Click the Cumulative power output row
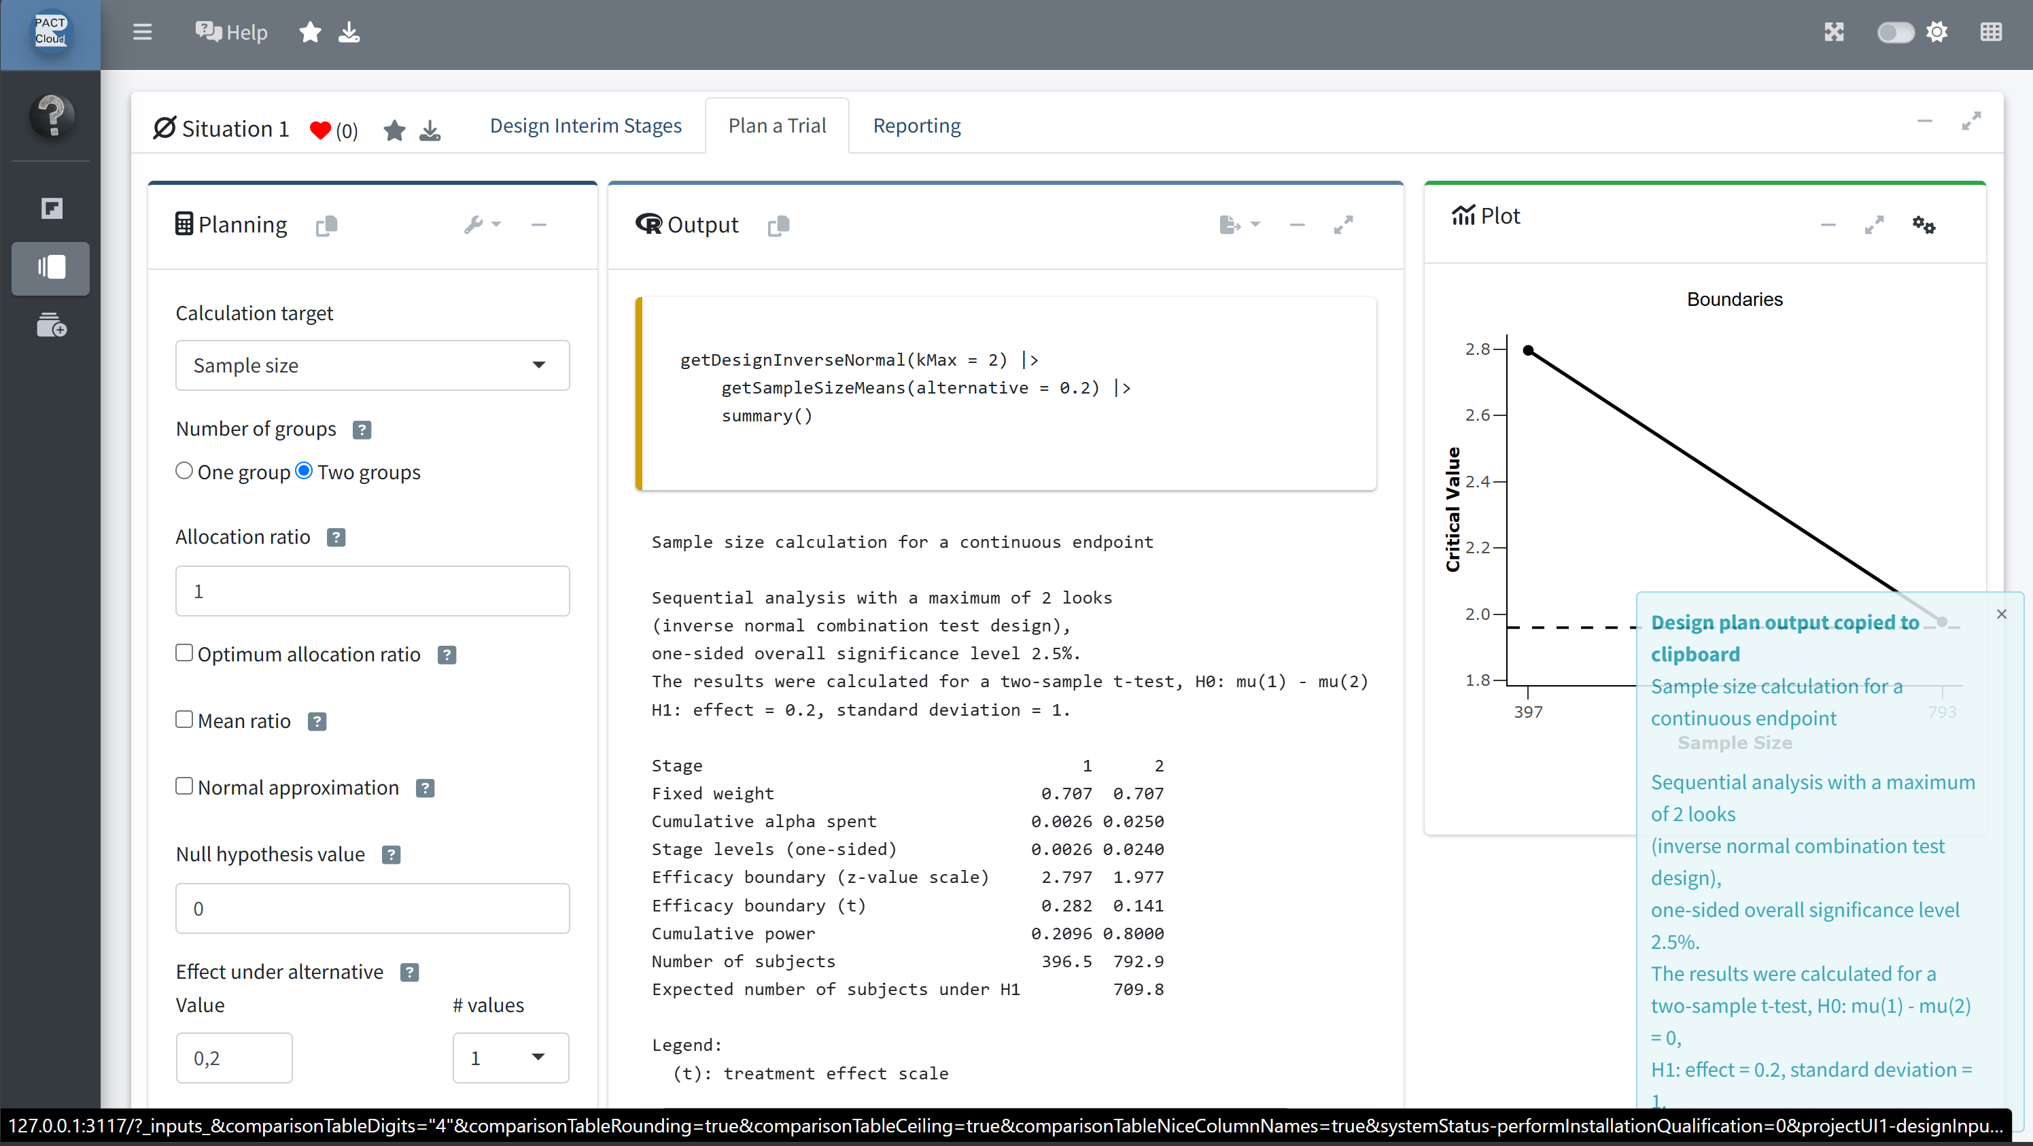Screen dimensions: 2033x1146 907,933
